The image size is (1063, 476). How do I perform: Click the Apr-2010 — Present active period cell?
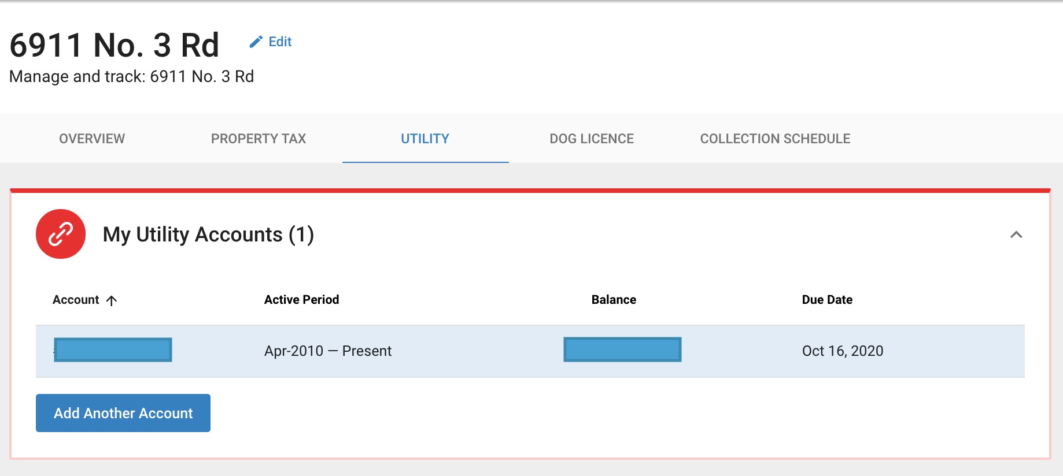click(x=328, y=351)
